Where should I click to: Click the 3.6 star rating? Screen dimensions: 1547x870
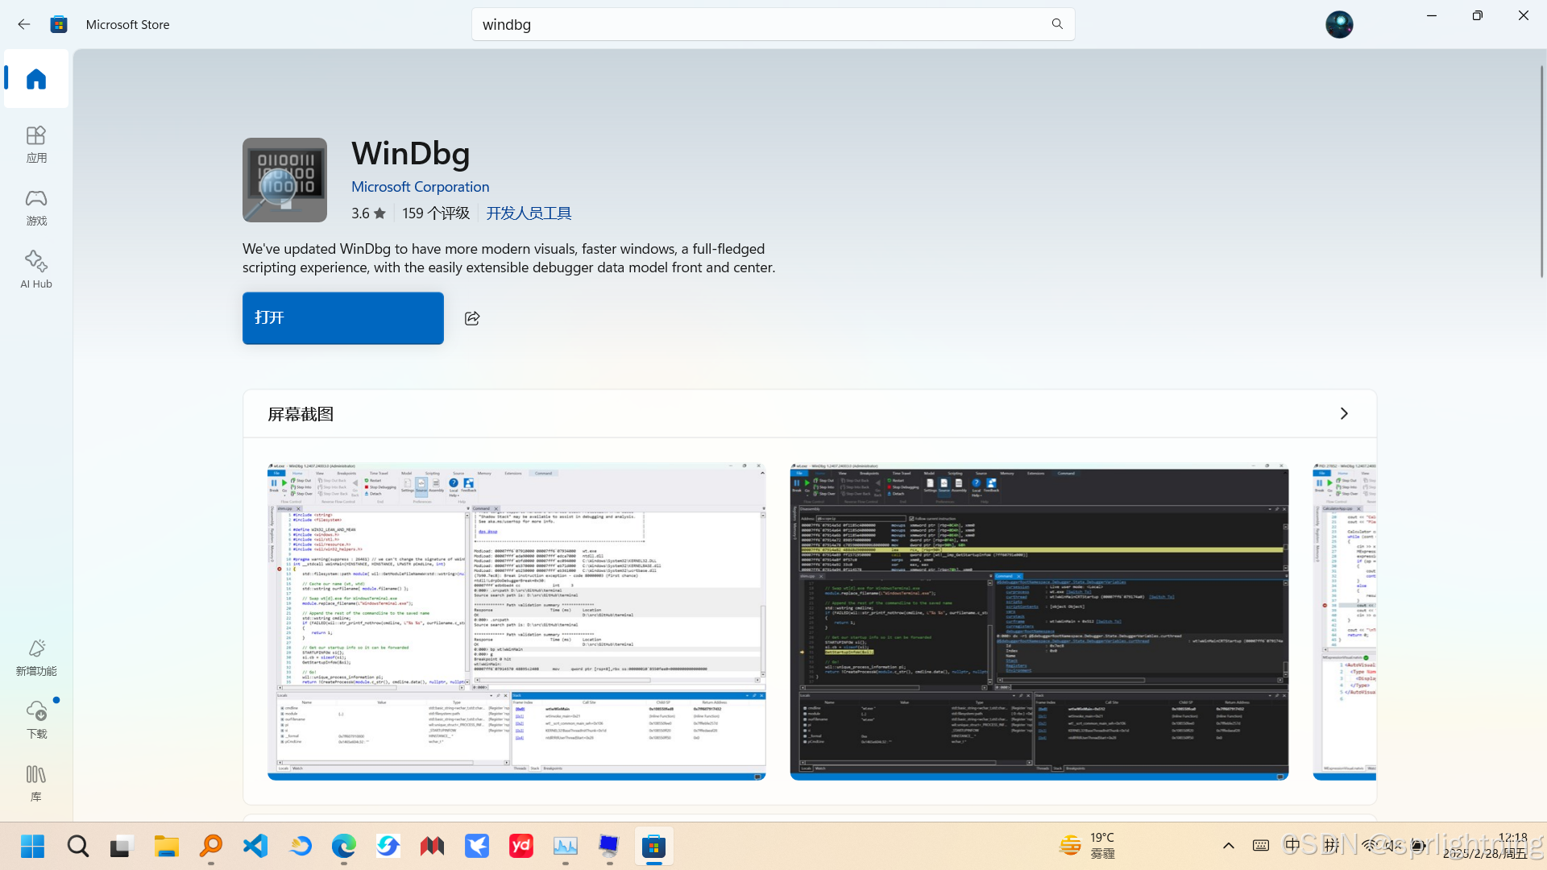coord(368,213)
